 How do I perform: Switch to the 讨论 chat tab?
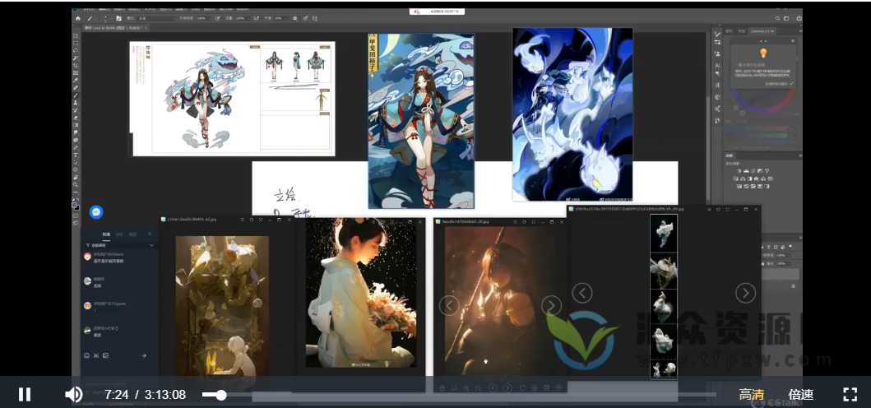[x=119, y=234]
